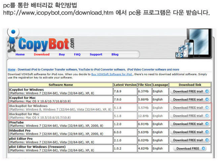This screenshot has width=219, height=161.
Task: Click the arrow icon in iCopyBot Windows download button
Action: (x=207, y=91)
